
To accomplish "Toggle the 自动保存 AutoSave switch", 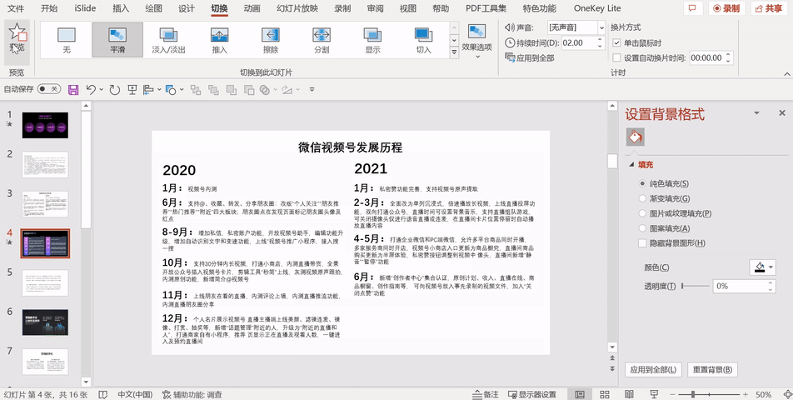I will (48, 89).
